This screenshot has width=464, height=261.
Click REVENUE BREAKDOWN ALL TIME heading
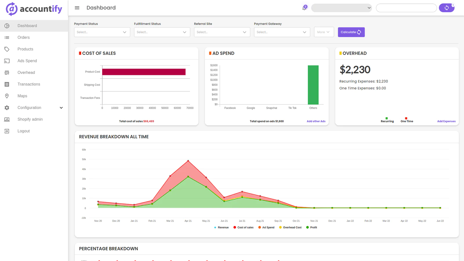click(114, 137)
